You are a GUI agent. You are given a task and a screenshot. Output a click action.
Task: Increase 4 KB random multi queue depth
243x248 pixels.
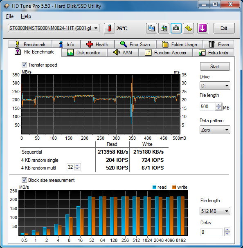click(77, 165)
